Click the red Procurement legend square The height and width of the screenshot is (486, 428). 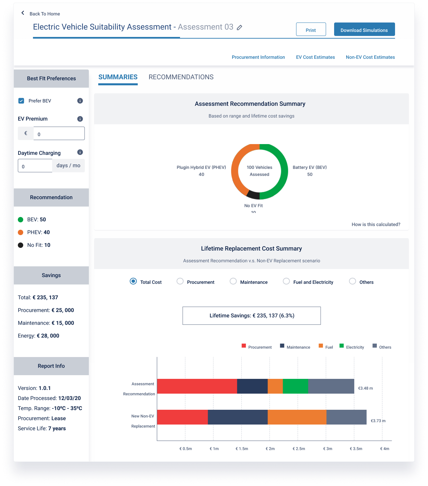tap(244, 346)
